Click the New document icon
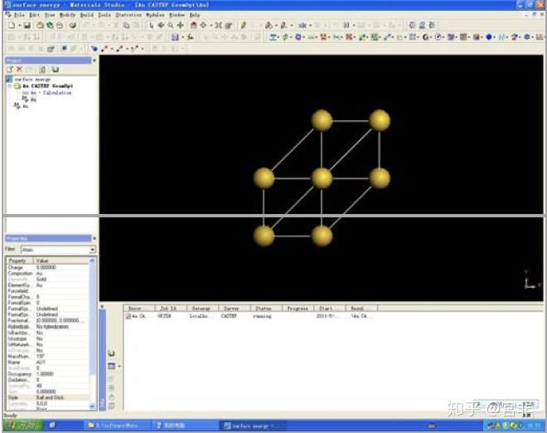The image size is (547, 433). (x=12, y=25)
